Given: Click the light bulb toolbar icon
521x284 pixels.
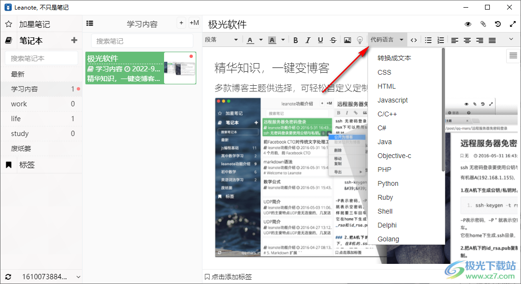Looking at the screenshot, I should pos(360,40).
